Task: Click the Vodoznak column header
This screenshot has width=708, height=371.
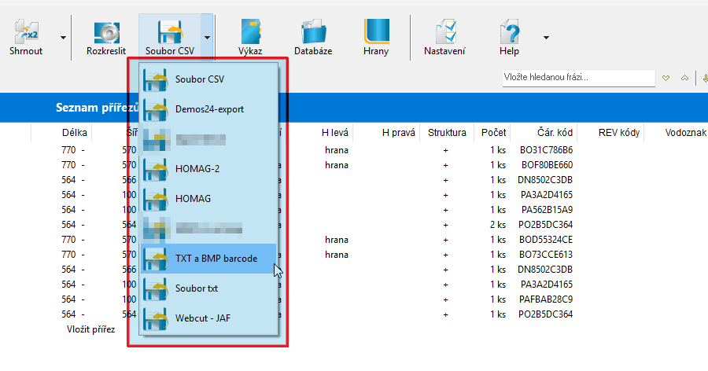Action: coord(685,133)
